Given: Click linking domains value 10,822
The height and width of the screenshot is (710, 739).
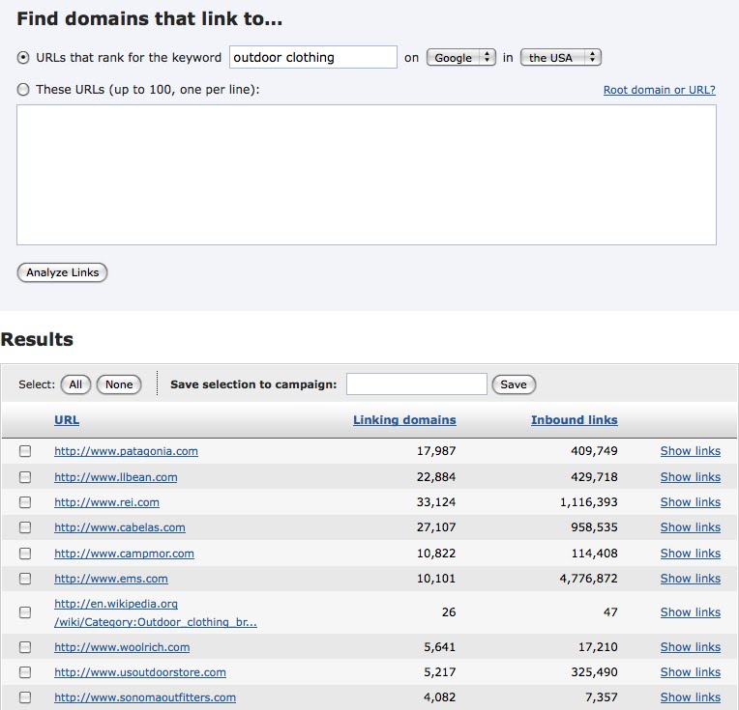Looking at the screenshot, I should [x=436, y=554].
